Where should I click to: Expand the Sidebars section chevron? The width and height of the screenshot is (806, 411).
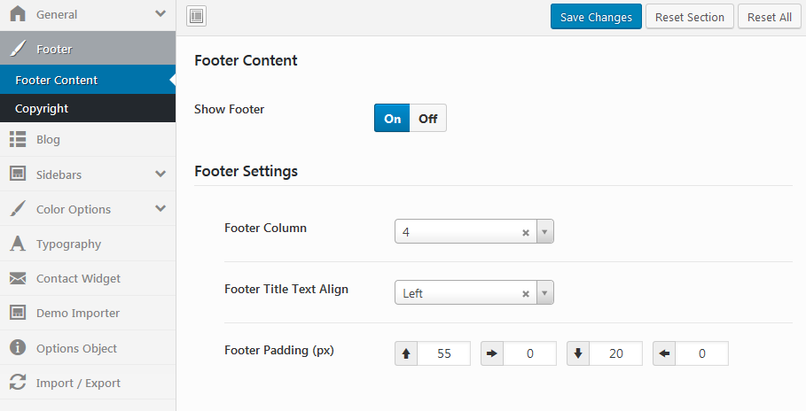[x=160, y=174]
